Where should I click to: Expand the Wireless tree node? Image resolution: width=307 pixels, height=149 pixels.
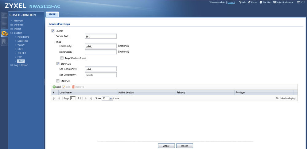(x=12, y=25)
